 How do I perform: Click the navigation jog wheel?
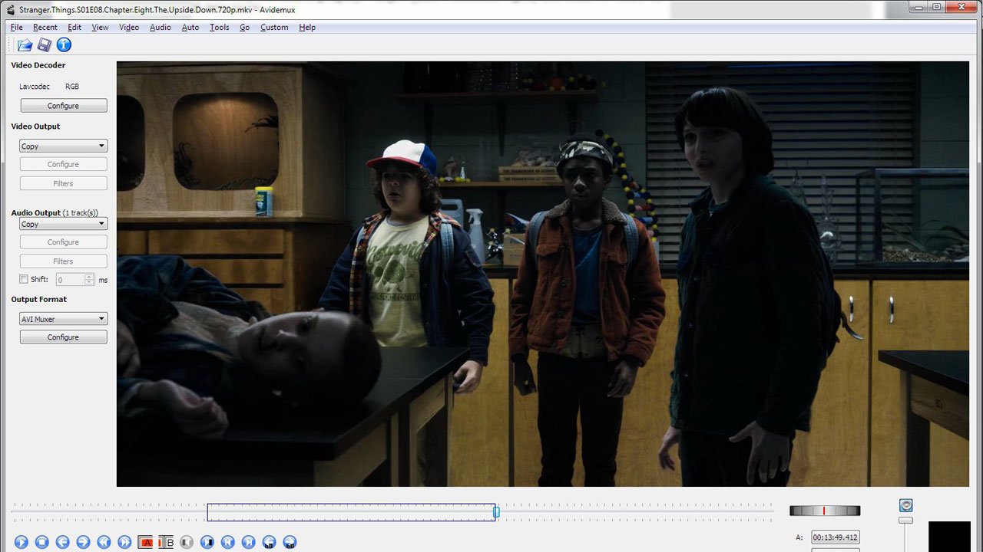pyautogui.click(x=825, y=510)
